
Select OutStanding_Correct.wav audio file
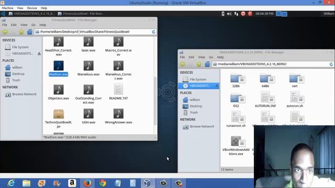point(88,90)
